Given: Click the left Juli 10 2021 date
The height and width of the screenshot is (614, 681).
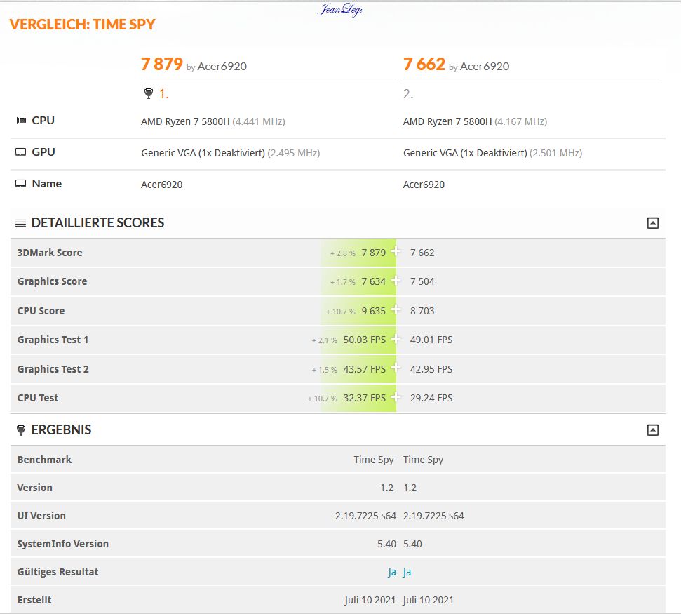Looking at the screenshot, I should point(370,600).
